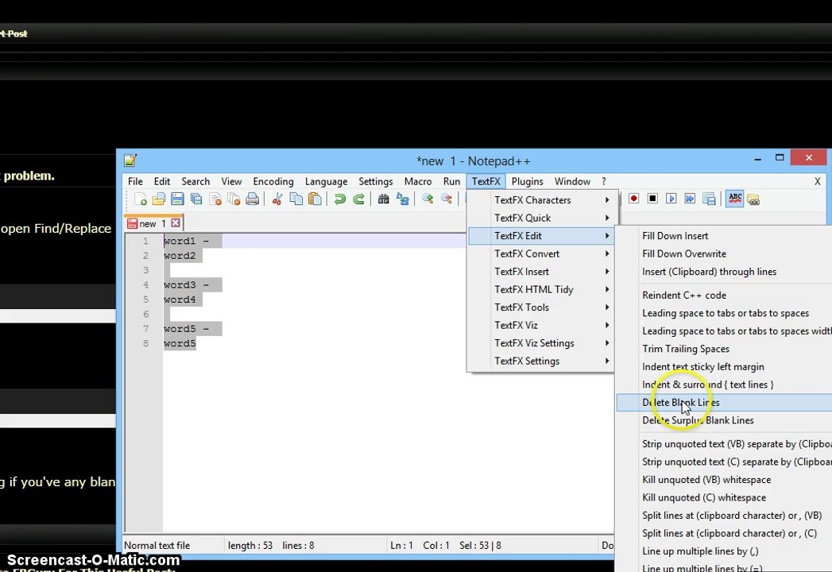Click the Save All toolbar icon
This screenshot has height=572, width=832.
point(196,199)
